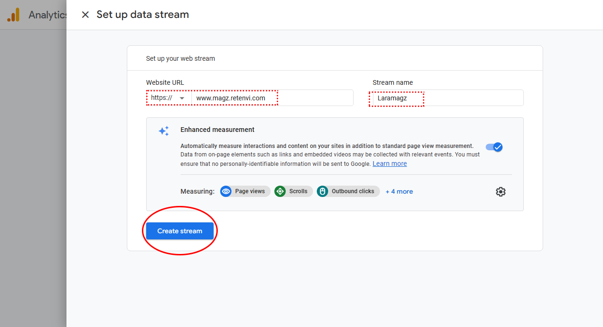Click the Set up your web stream heading
The height and width of the screenshot is (327, 603).
(181, 58)
